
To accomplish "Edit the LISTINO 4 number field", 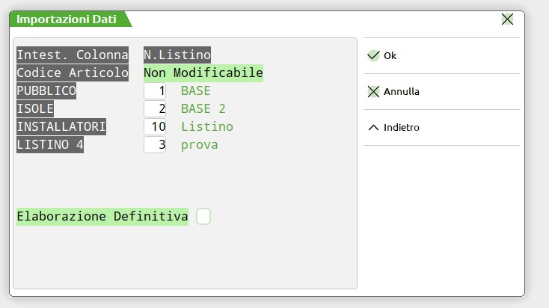I will [x=156, y=145].
